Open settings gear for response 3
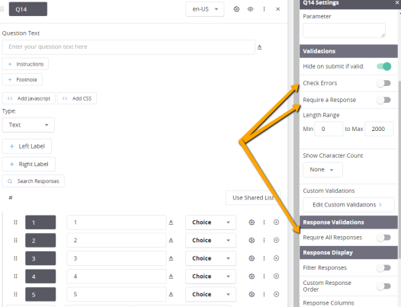The image size is (401, 307). 252,258
